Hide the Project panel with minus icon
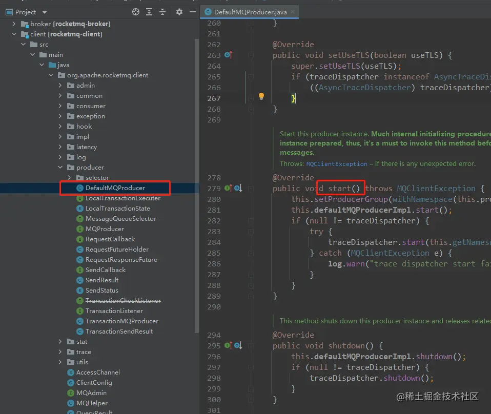 point(193,12)
